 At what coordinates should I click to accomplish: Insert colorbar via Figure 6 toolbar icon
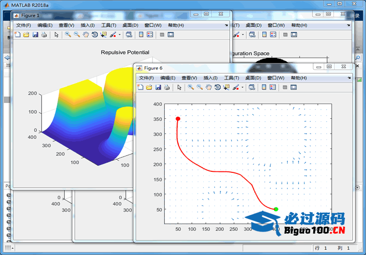click(x=264, y=87)
